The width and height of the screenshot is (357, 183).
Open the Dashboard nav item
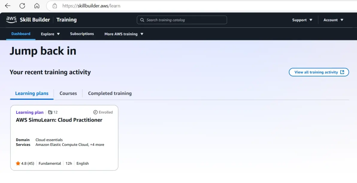point(21,34)
